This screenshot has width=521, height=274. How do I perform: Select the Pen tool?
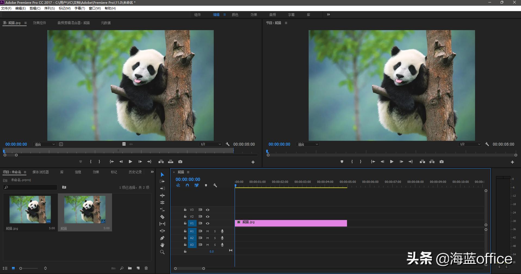point(162,238)
